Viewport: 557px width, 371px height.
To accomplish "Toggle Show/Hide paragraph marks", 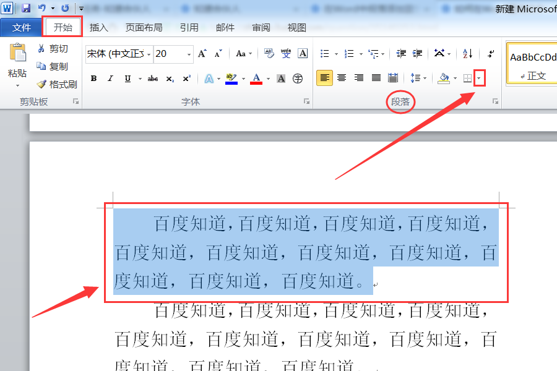I will tap(491, 54).
